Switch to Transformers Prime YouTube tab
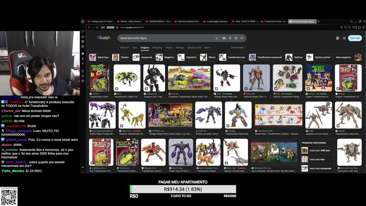 coord(273,21)
